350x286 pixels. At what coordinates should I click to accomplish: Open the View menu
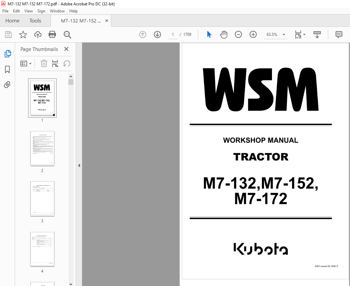pos(28,11)
